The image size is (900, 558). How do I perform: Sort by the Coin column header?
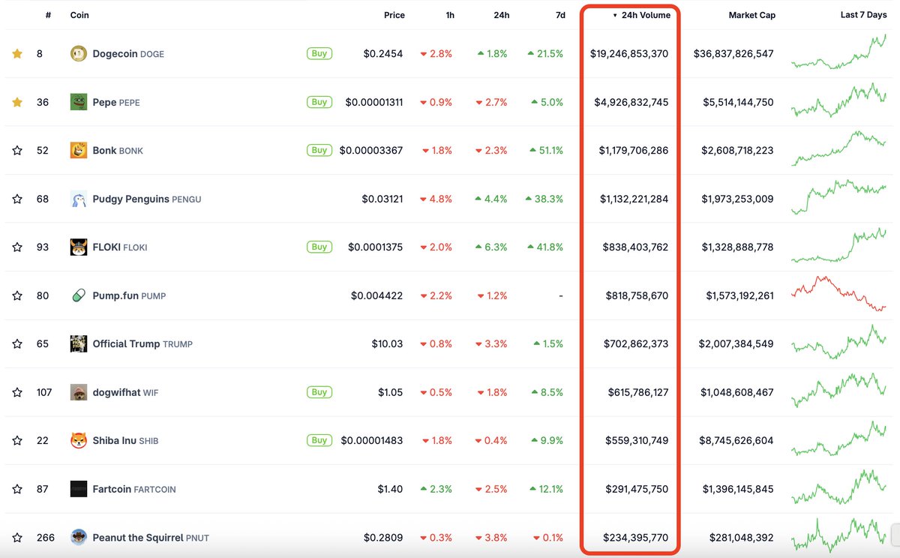pyautogui.click(x=79, y=15)
